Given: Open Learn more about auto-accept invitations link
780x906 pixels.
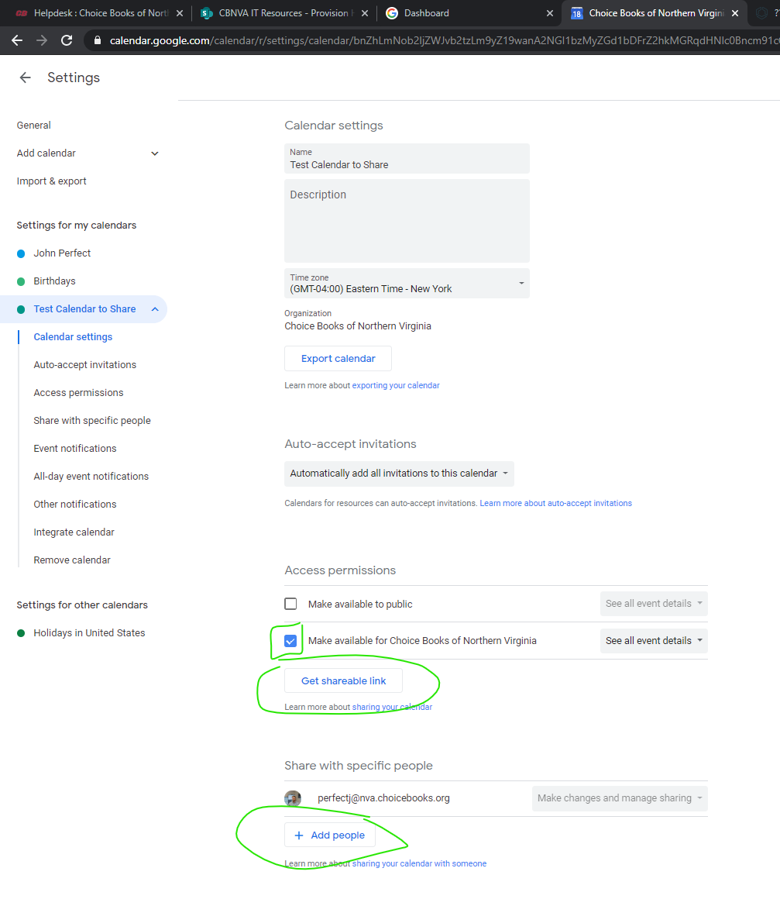Looking at the screenshot, I should click(555, 503).
